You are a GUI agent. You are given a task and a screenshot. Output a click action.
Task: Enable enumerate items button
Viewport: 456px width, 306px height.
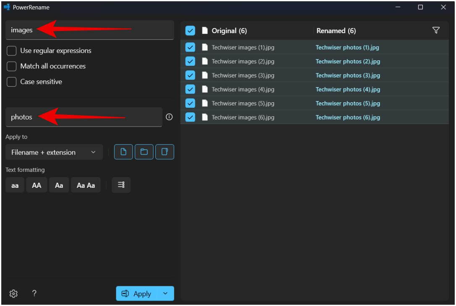click(x=121, y=185)
